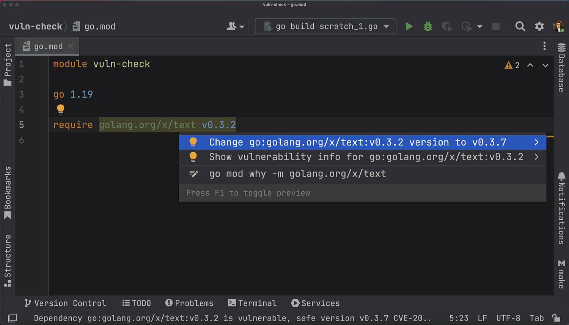
Task: Open IDE settings gear
Action: pyautogui.click(x=539, y=27)
